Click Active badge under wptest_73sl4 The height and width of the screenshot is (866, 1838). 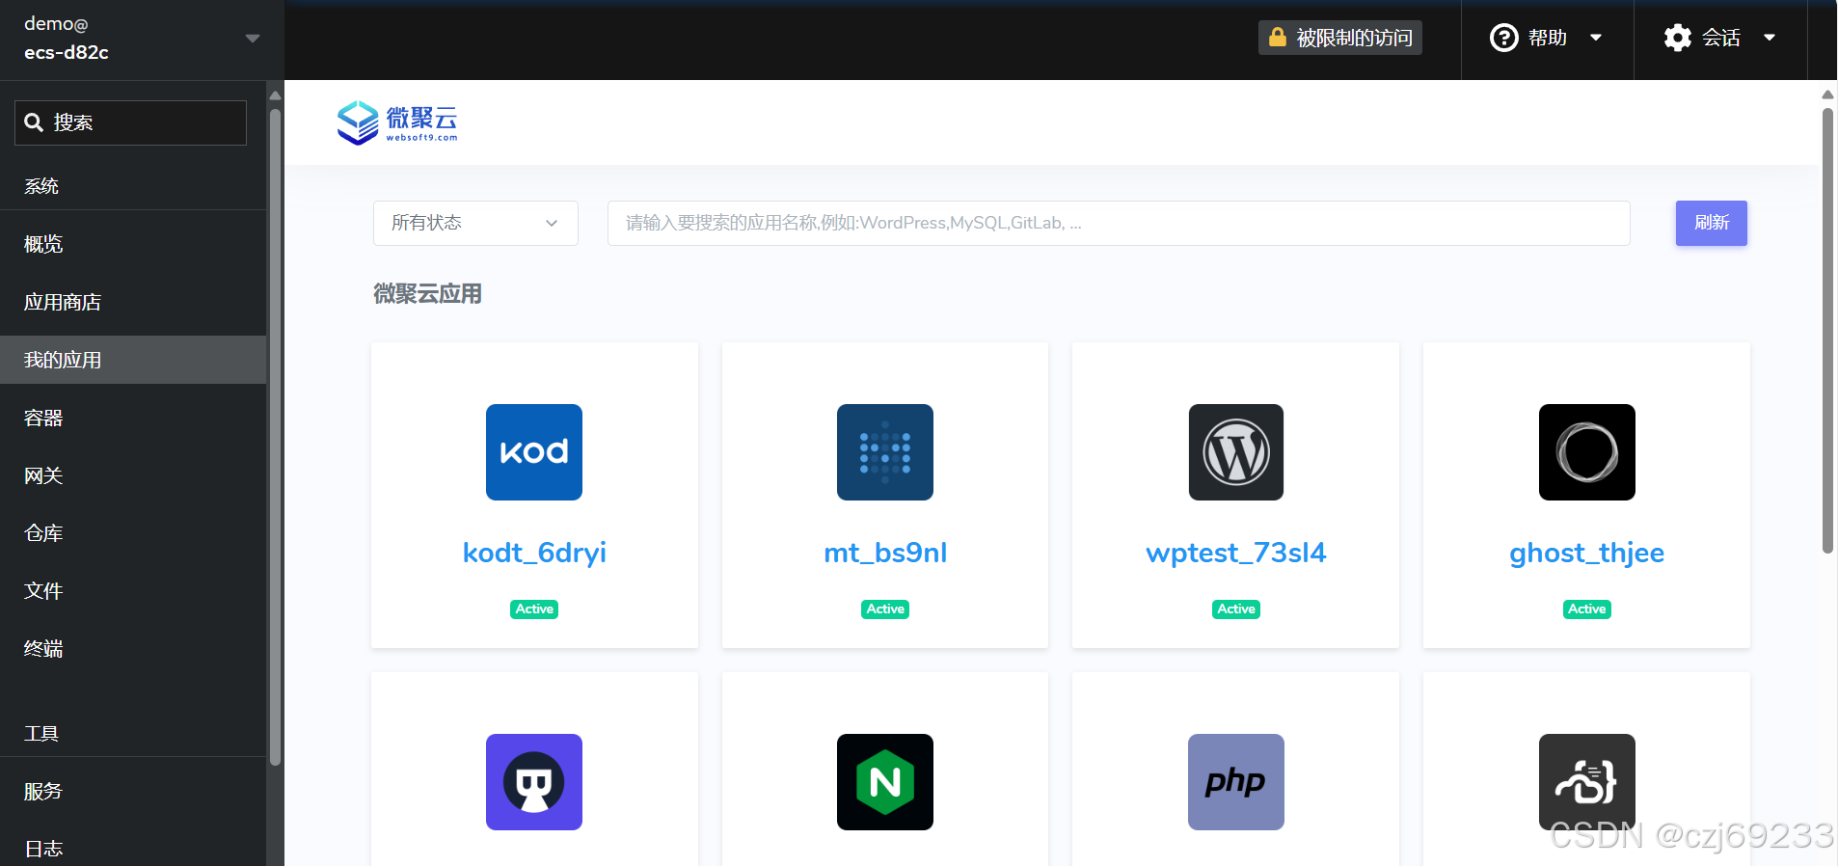1236,609
